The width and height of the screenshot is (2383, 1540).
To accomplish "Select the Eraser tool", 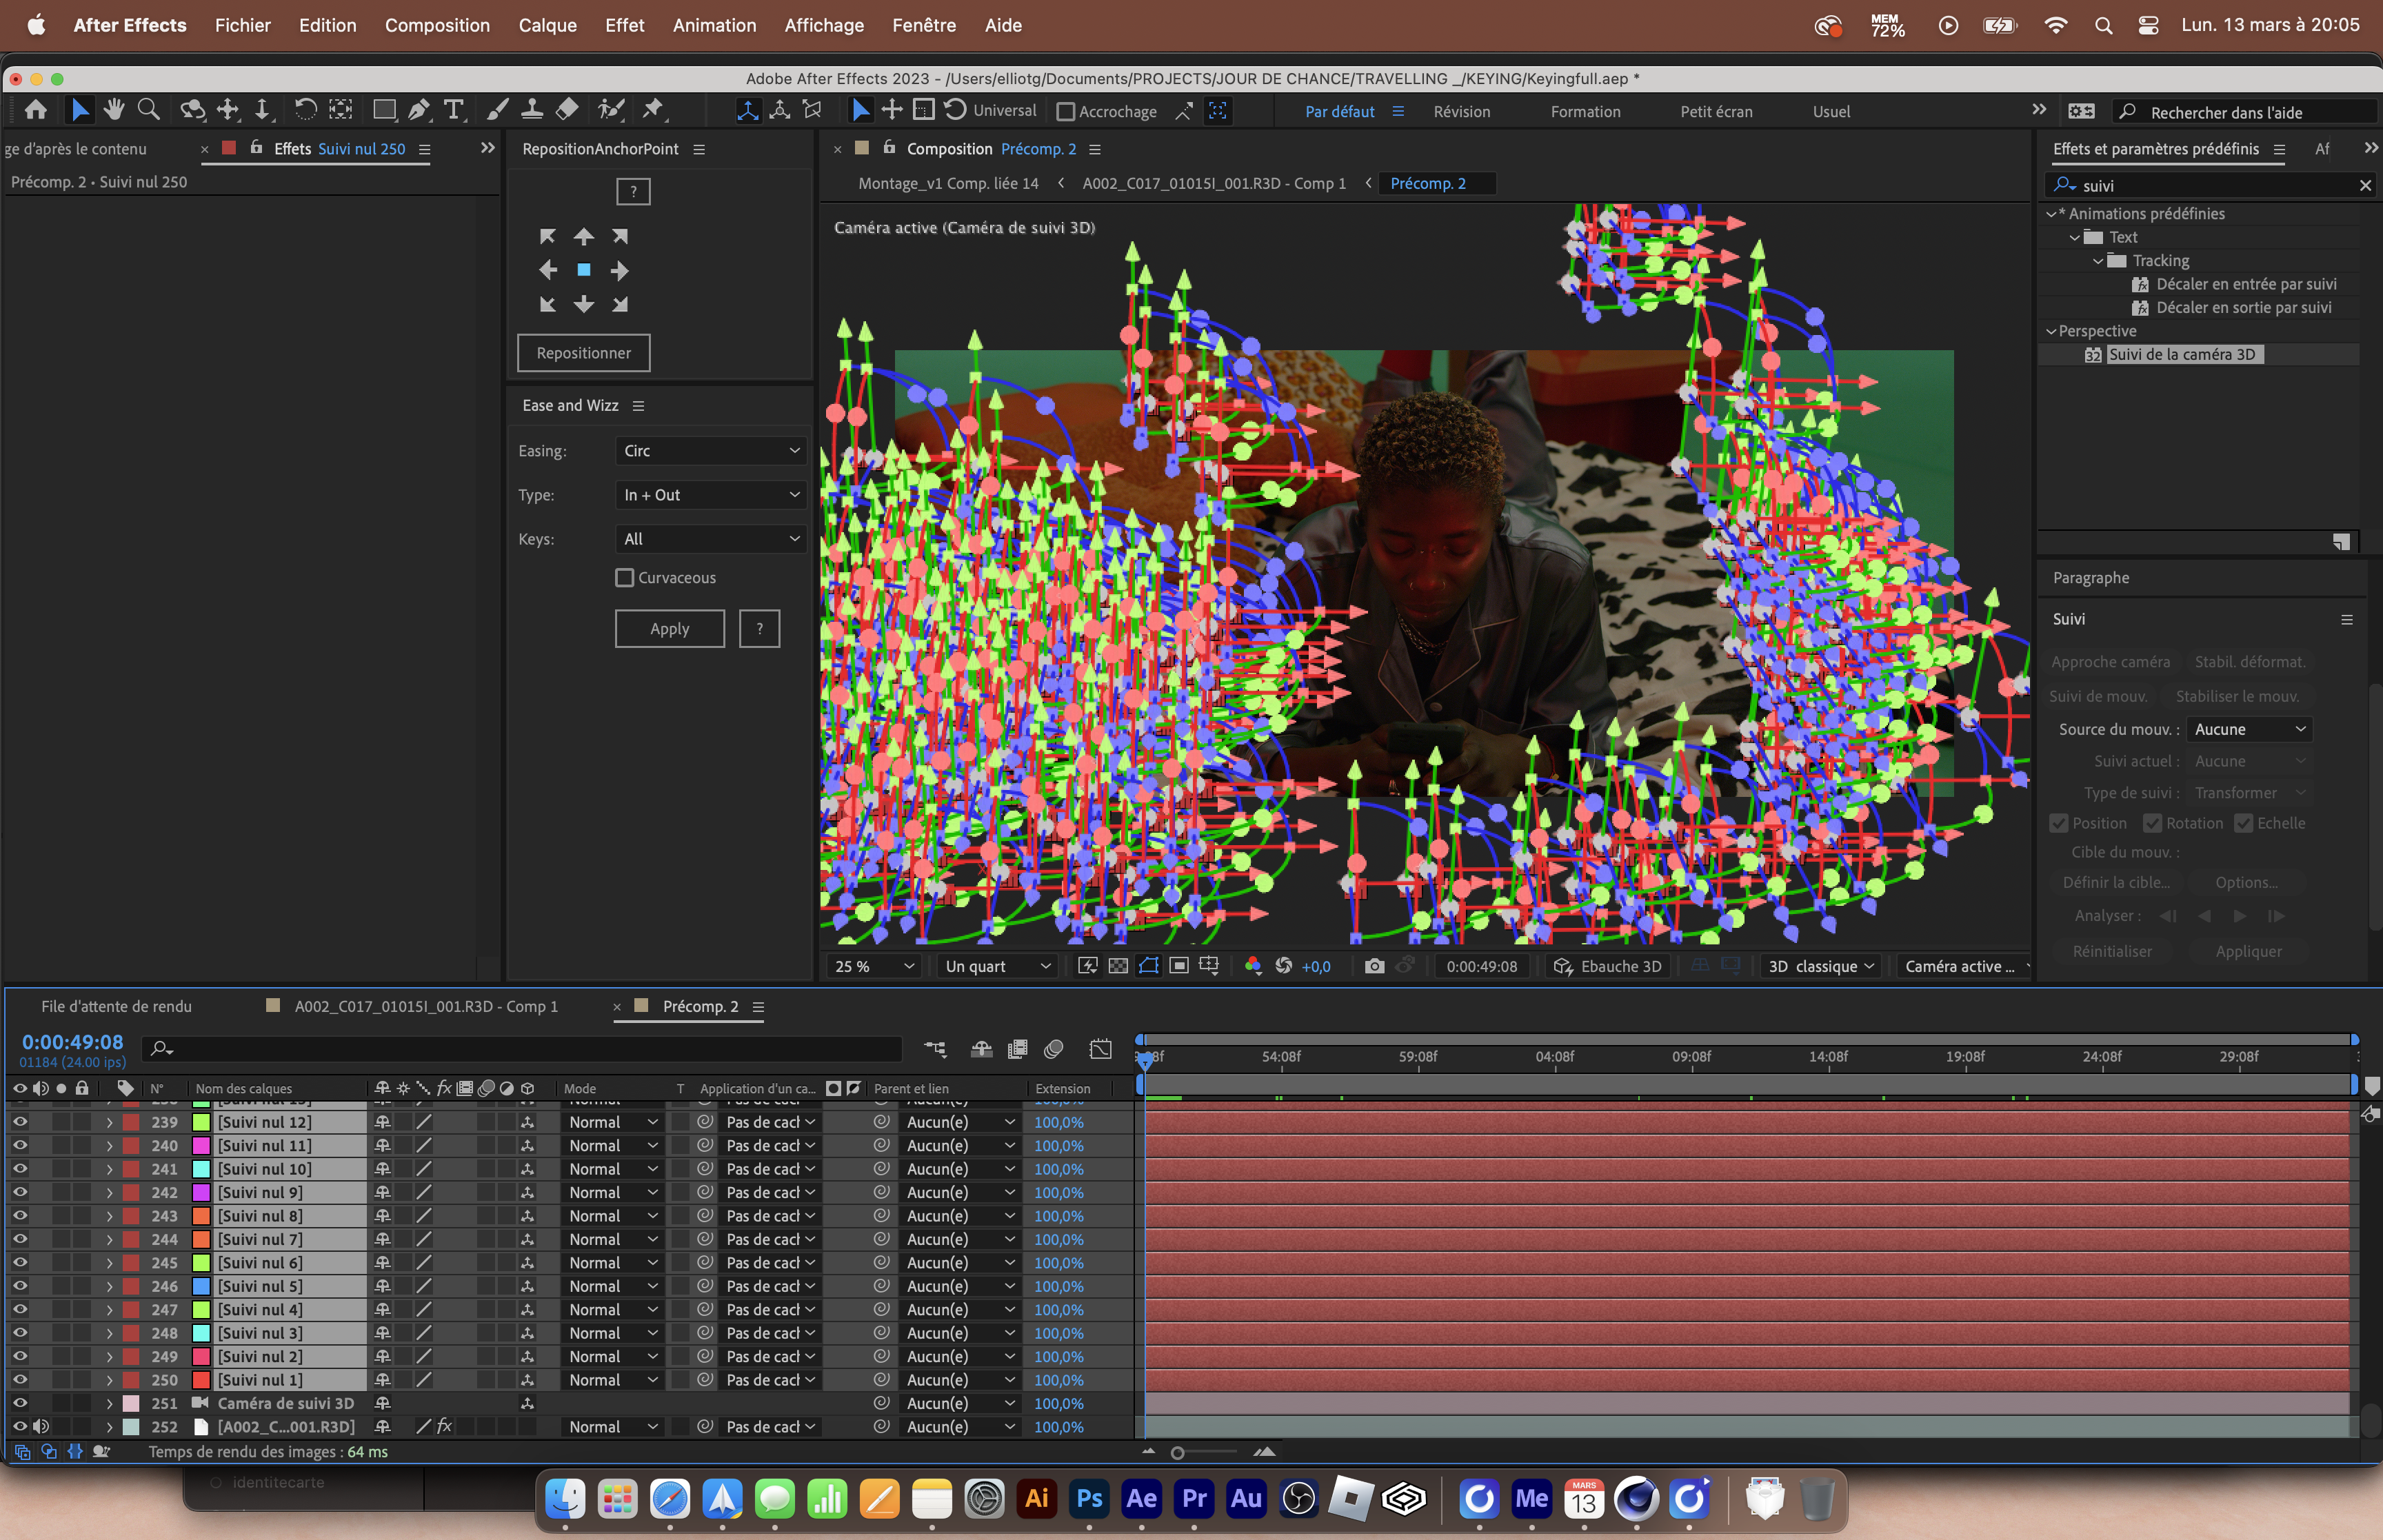I will (567, 110).
